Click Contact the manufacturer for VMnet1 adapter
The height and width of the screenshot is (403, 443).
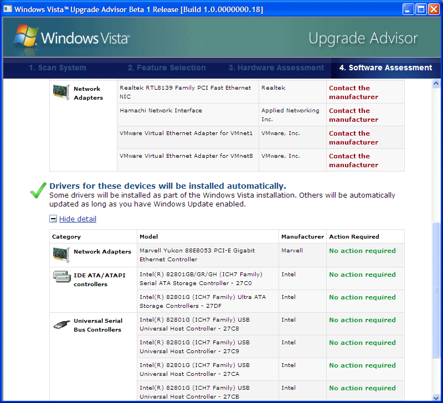click(x=353, y=138)
